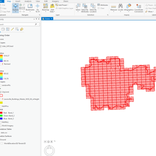This screenshot has width=156, height=156.
Task: Open the Basemap gallery
Action: coord(45,7)
